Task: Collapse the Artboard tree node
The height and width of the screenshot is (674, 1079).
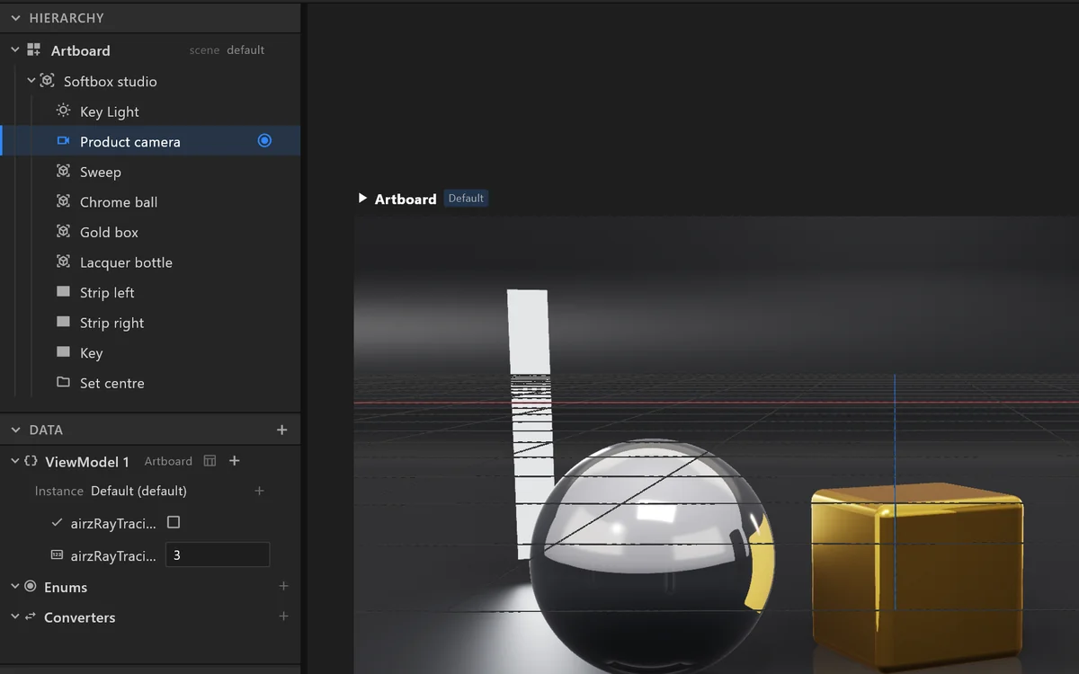Action: tap(15, 50)
